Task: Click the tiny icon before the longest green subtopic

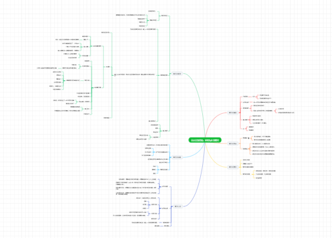Action: tap(115, 75)
